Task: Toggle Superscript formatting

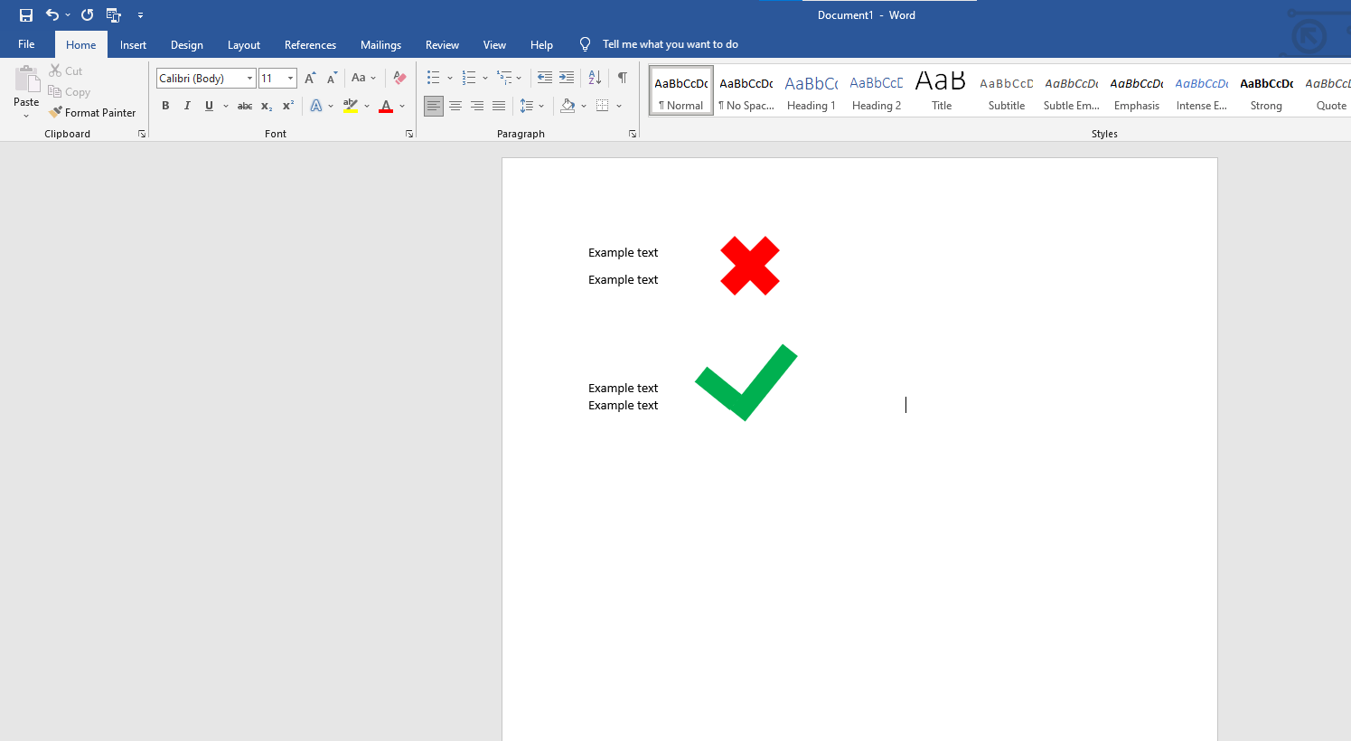Action: pos(288,106)
